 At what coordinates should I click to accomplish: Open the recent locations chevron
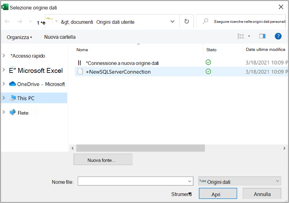[x=30, y=22]
